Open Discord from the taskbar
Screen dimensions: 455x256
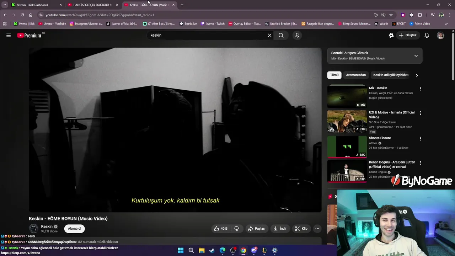coord(254,250)
